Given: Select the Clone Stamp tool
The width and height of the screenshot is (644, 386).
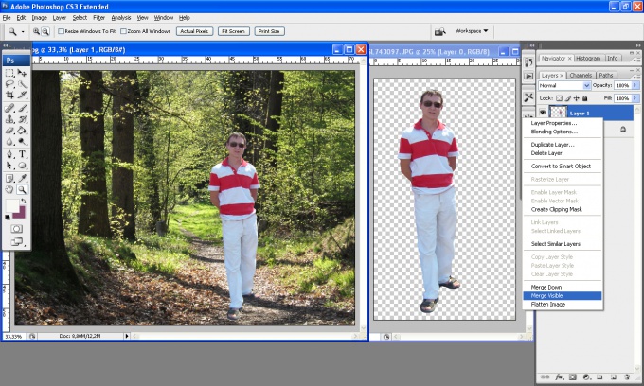Looking at the screenshot, I should (9, 119).
